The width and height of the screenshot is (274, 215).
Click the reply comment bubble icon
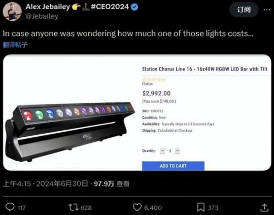pos(10,207)
